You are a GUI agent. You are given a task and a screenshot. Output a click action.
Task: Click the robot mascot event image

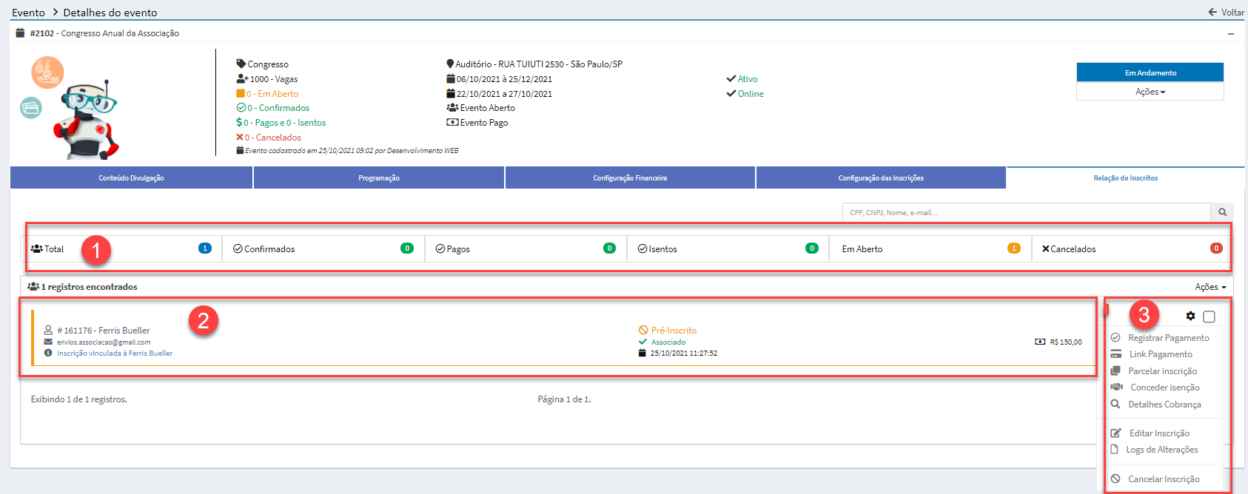coord(87,120)
